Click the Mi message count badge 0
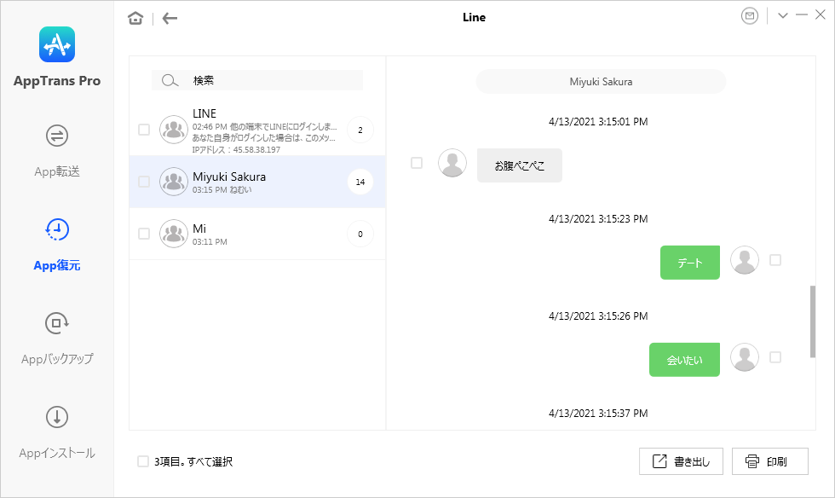835x498 pixels. pos(360,234)
